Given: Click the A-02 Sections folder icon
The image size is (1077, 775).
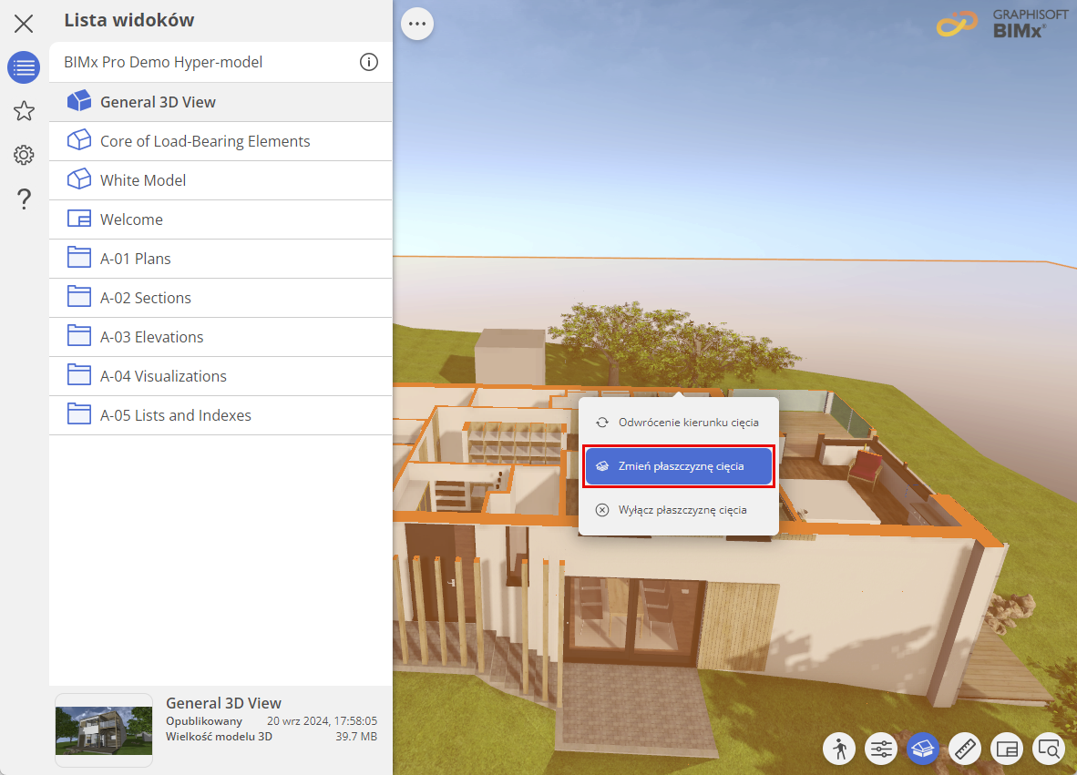Looking at the screenshot, I should coord(79,297).
